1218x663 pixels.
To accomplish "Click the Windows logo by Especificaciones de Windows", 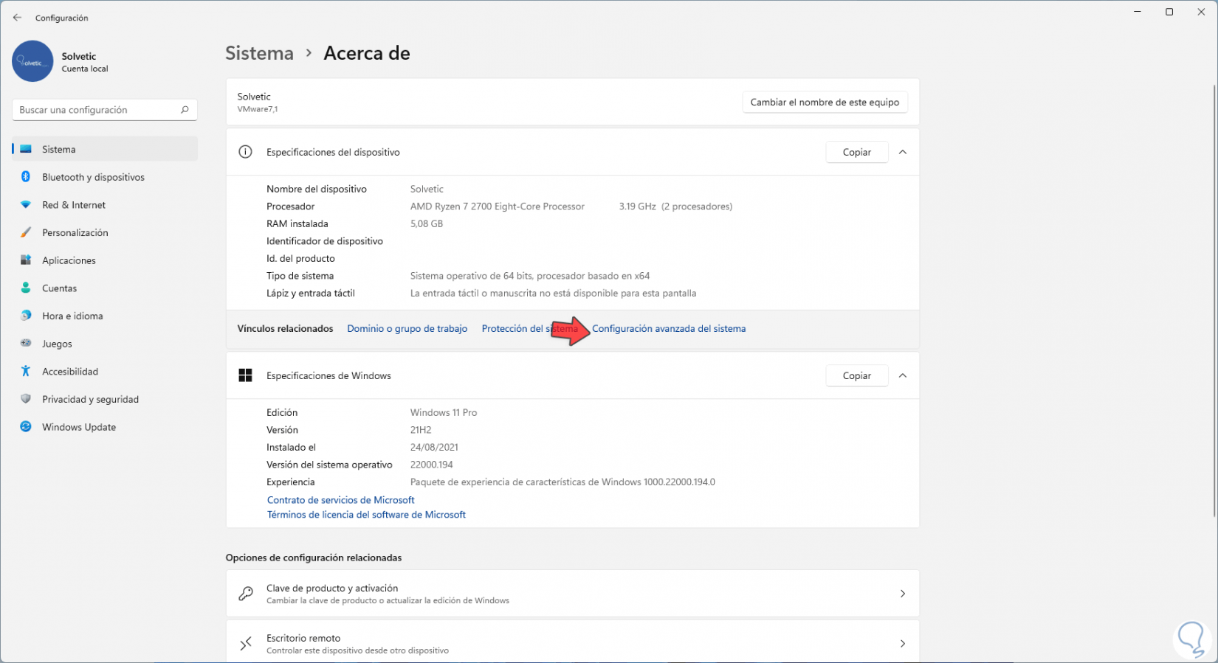I will [245, 375].
